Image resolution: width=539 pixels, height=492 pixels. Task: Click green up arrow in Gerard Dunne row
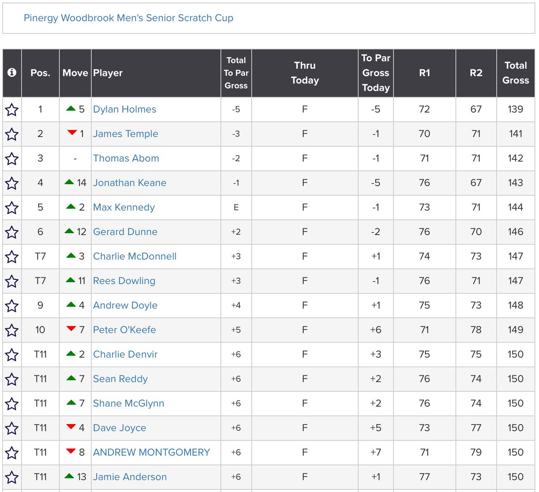69,231
